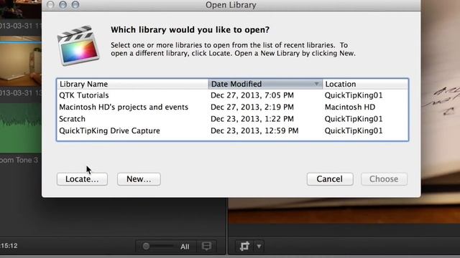Click Dec 27, 2013, 2:19 PM date cell
This screenshot has width=460, height=258.
(252, 107)
